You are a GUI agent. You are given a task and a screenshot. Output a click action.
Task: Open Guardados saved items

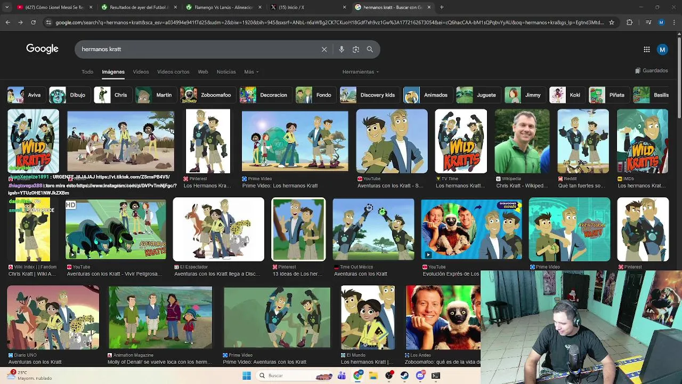pyautogui.click(x=652, y=70)
